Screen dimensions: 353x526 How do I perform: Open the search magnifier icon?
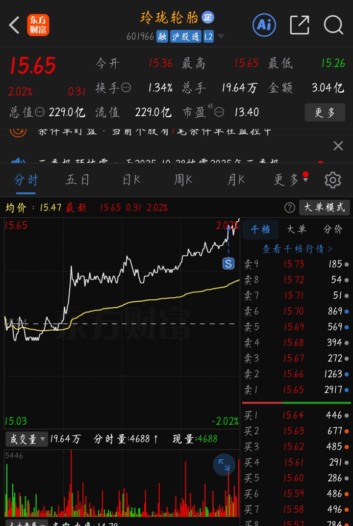click(x=333, y=25)
